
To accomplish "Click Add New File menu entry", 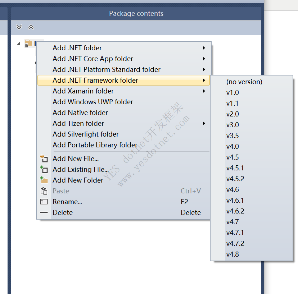I will click(123, 159).
